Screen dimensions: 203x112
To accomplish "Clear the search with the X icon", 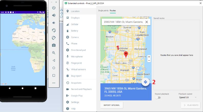I will (147, 22).
